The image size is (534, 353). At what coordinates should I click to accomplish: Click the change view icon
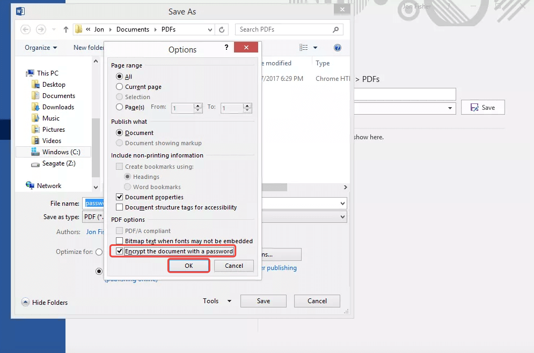pos(304,48)
